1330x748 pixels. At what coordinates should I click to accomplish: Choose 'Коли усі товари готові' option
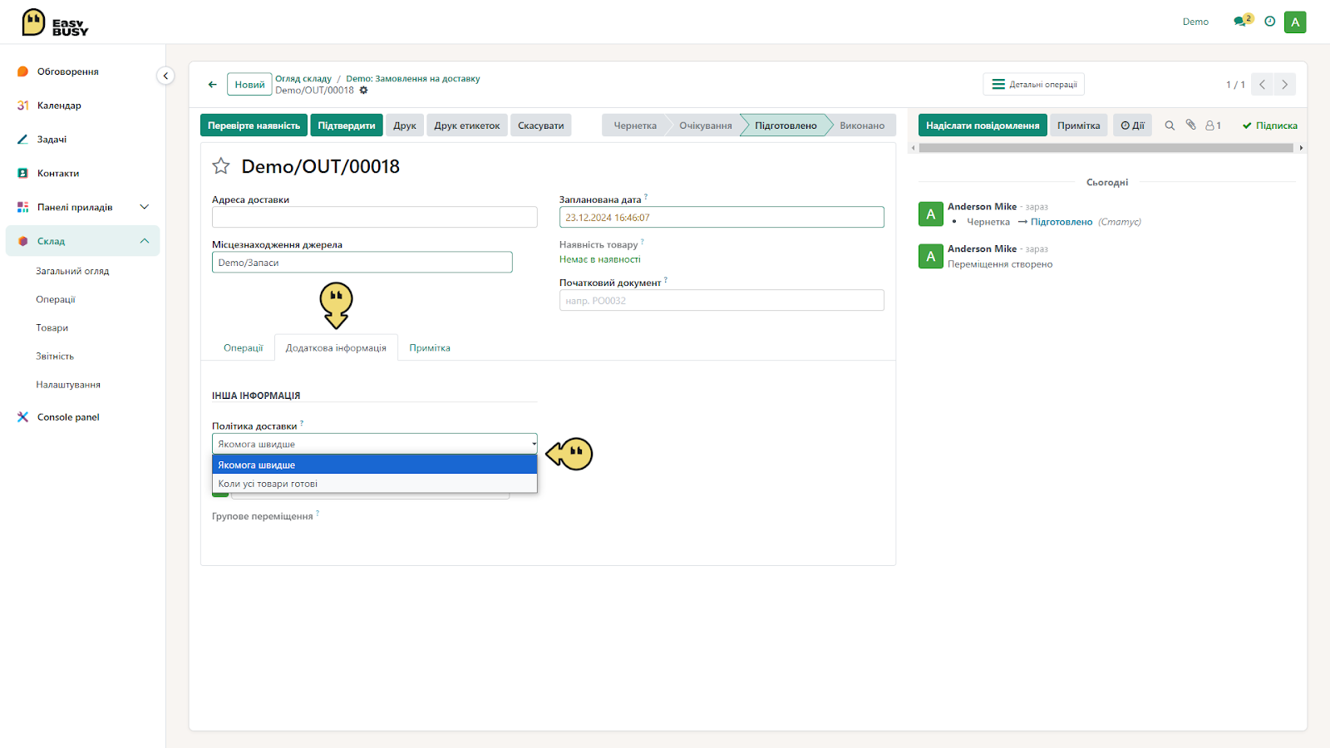point(375,484)
